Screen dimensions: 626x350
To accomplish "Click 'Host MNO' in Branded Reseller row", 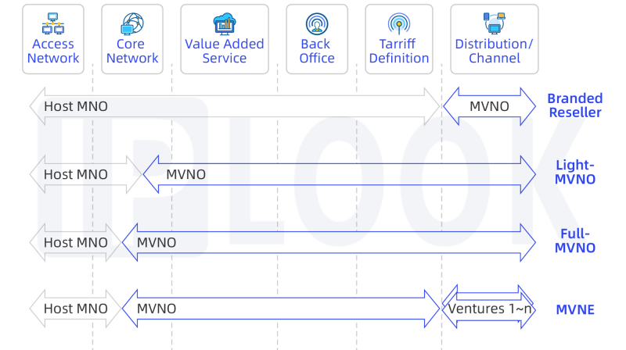I will click(x=76, y=106).
